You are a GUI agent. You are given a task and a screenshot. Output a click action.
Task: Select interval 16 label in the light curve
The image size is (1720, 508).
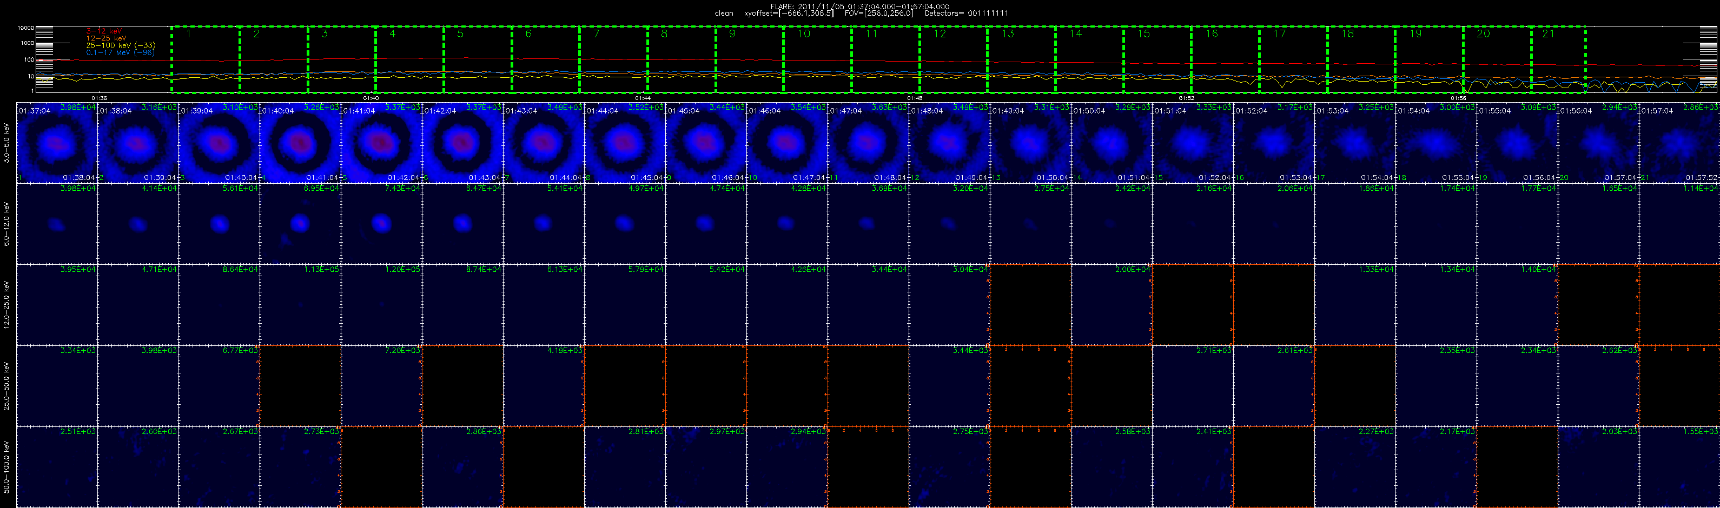[1211, 34]
